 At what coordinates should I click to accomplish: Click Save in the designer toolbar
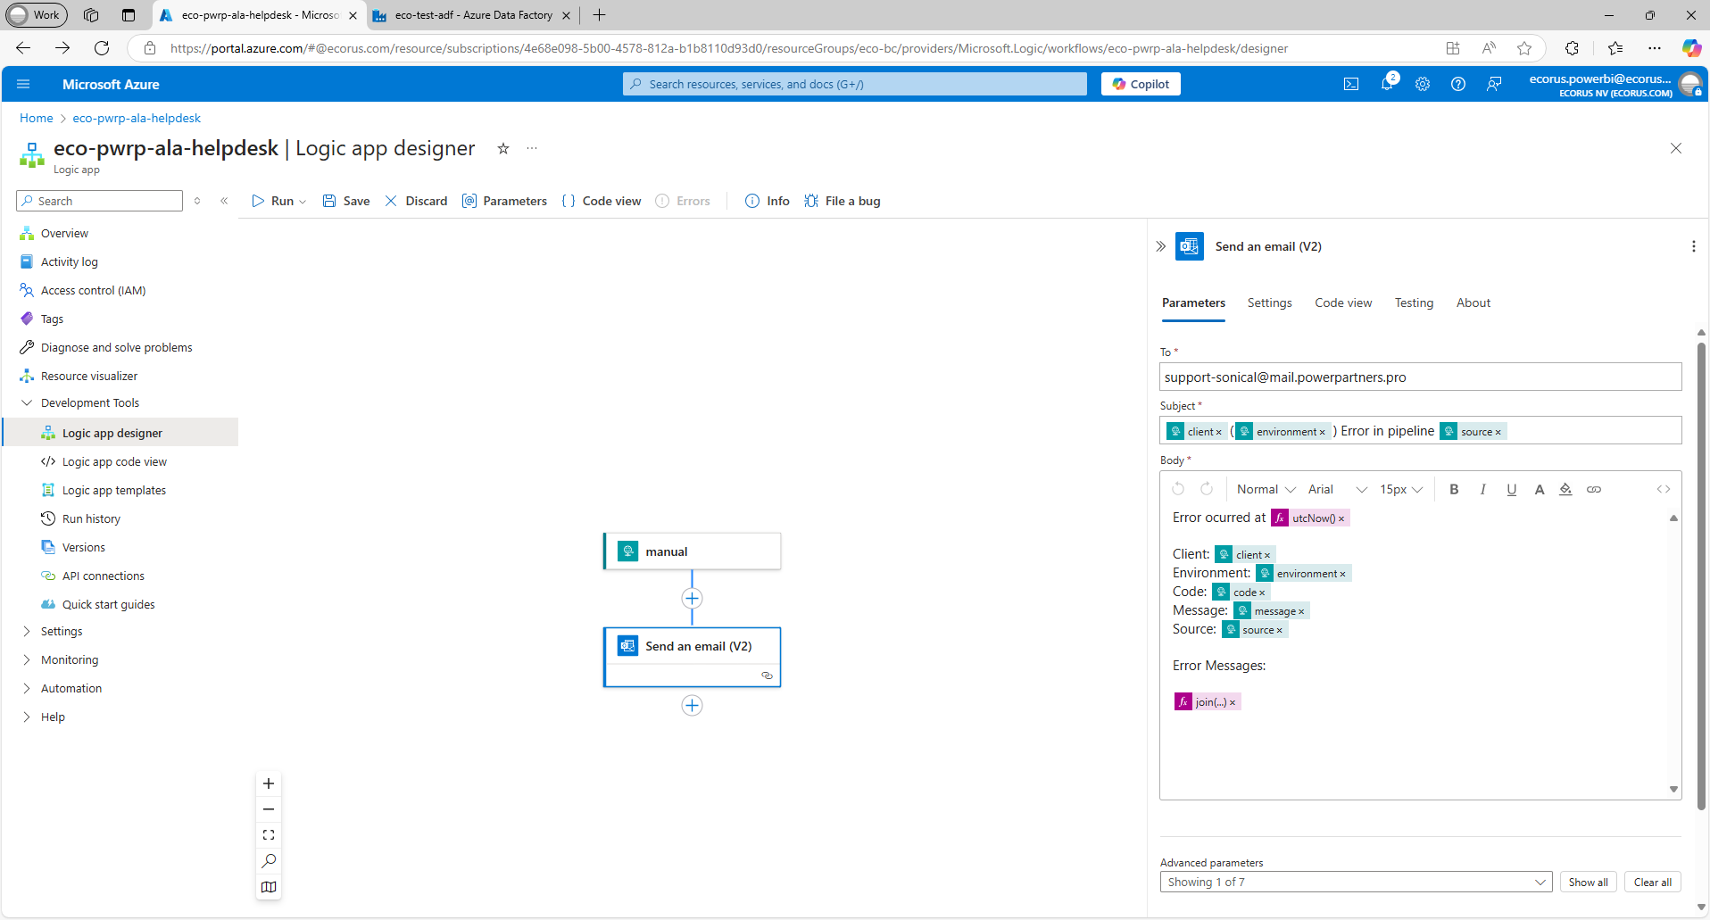tap(346, 201)
